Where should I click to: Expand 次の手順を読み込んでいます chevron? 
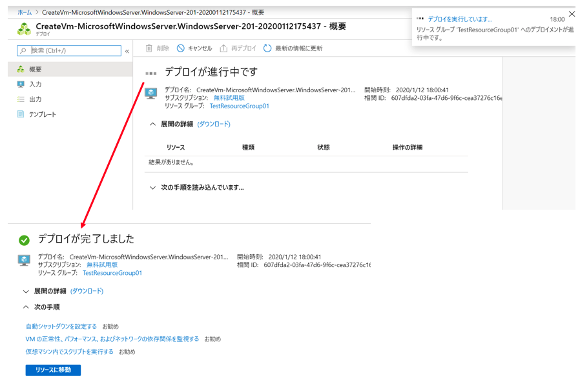[152, 188]
